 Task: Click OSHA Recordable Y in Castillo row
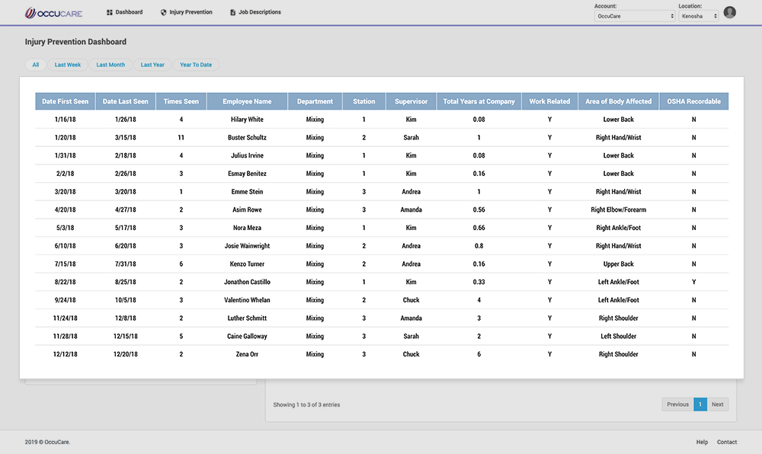tap(693, 282)
